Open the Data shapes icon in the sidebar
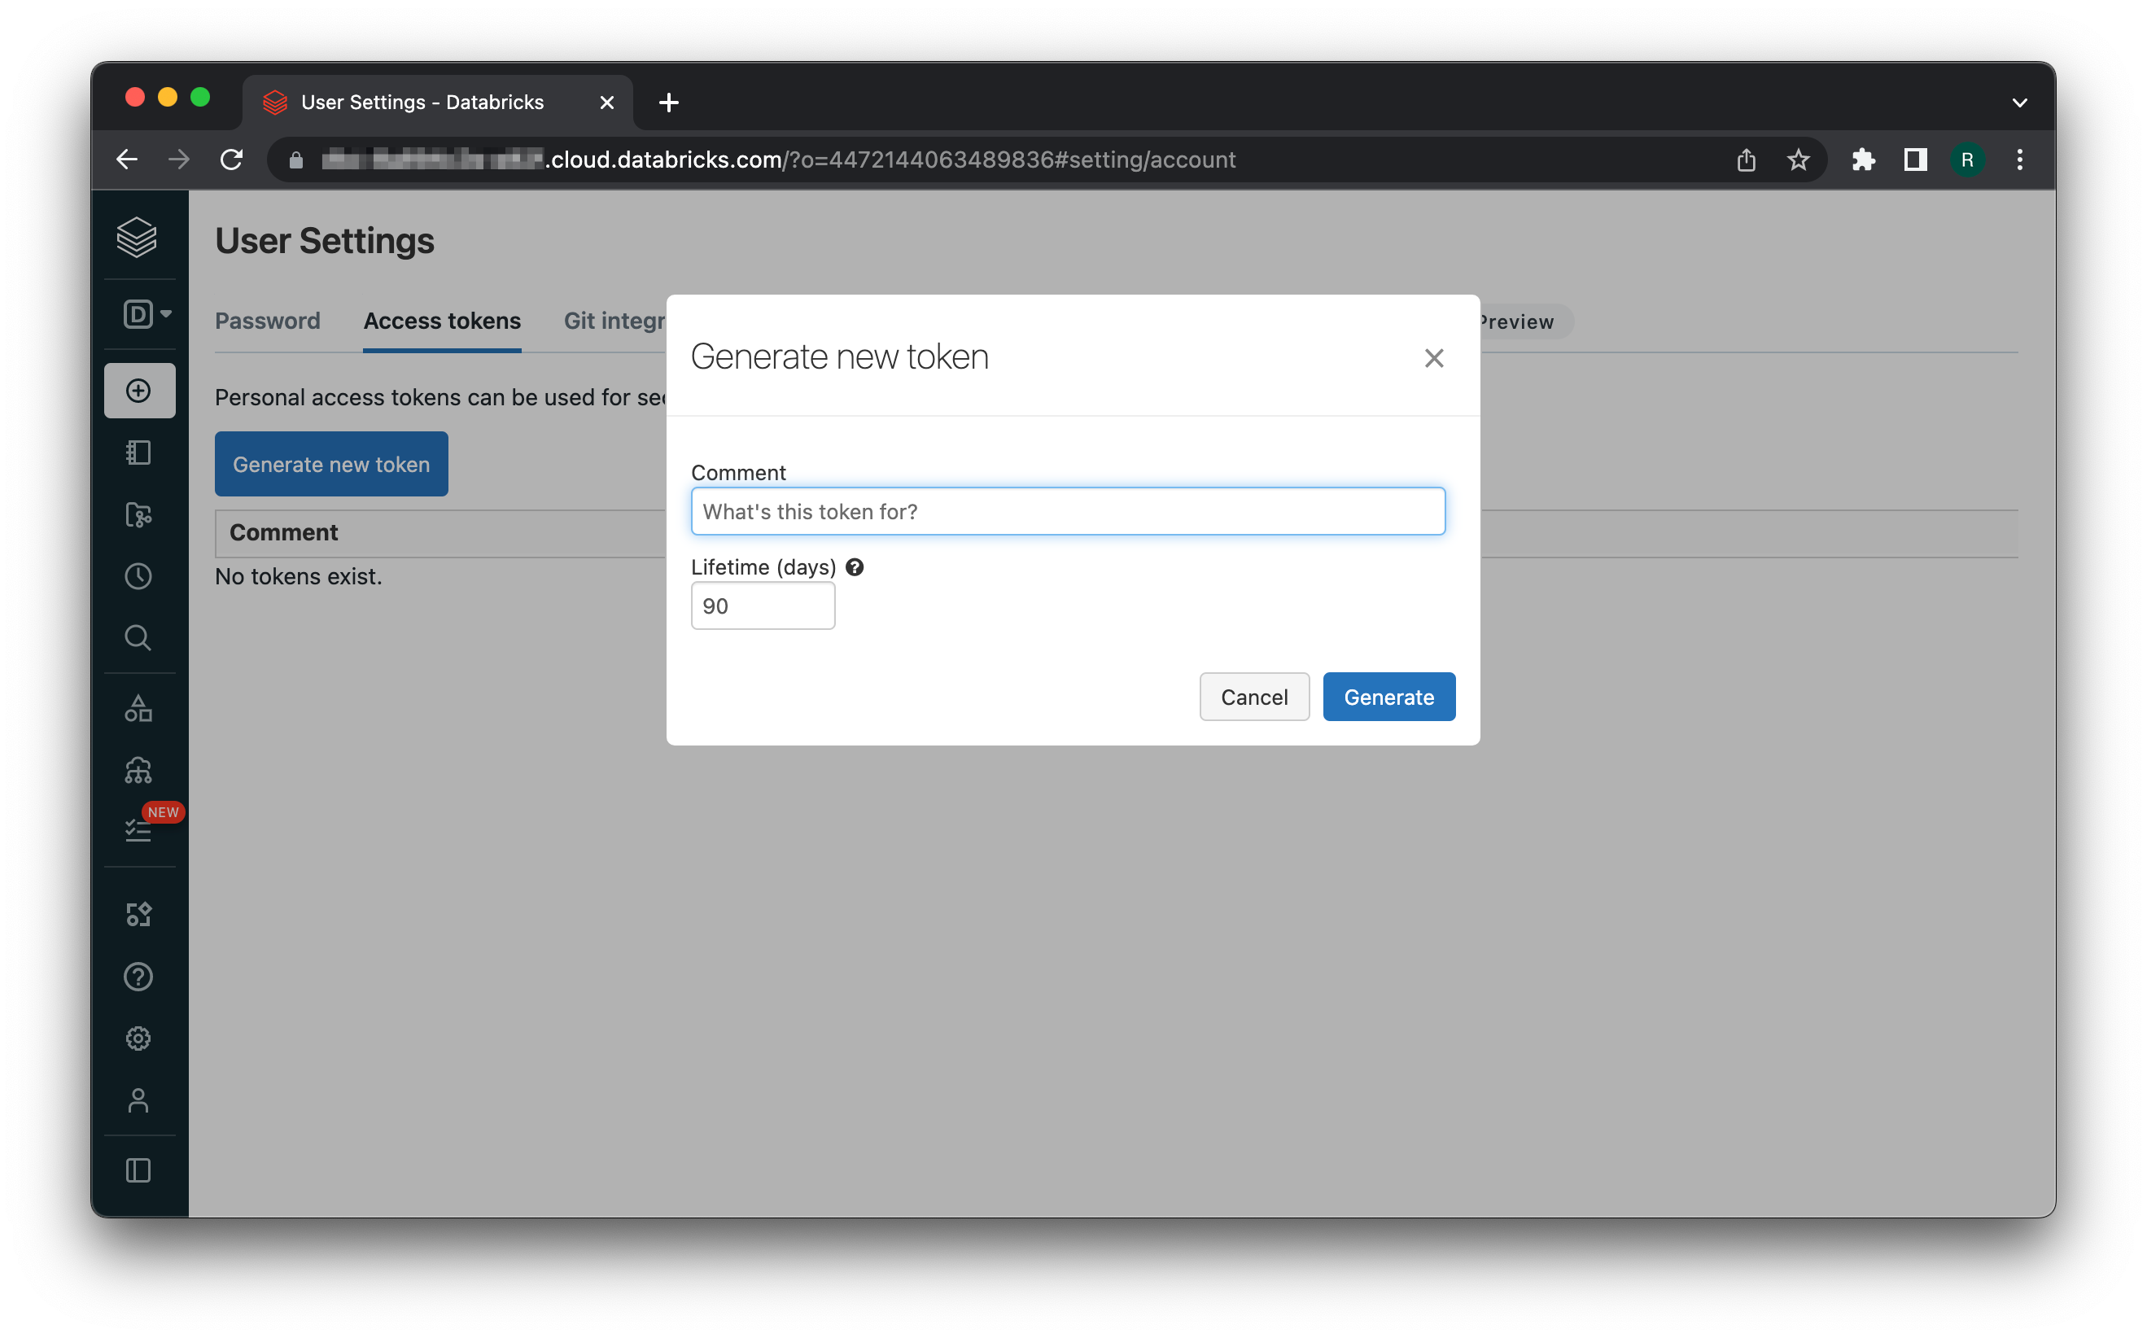 (138, 708)
